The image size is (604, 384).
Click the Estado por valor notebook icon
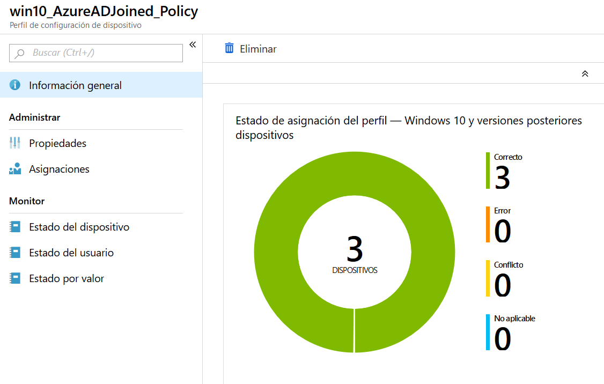[x=15, y=278]
